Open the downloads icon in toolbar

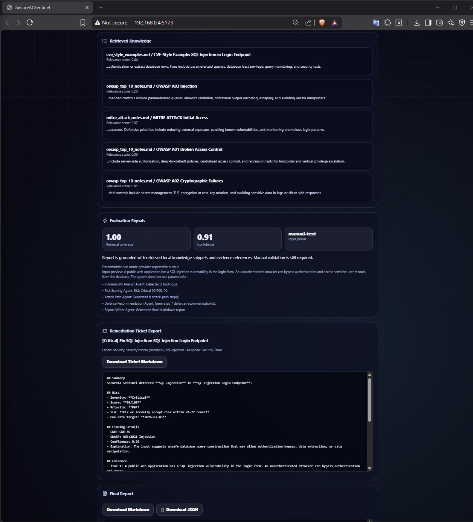tap(417, 23)
